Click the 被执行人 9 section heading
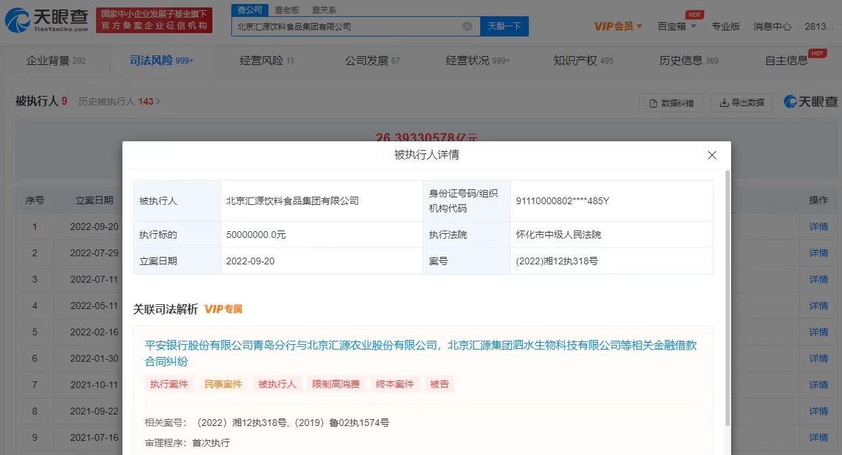The image size is (842, 455). (41, 101)
